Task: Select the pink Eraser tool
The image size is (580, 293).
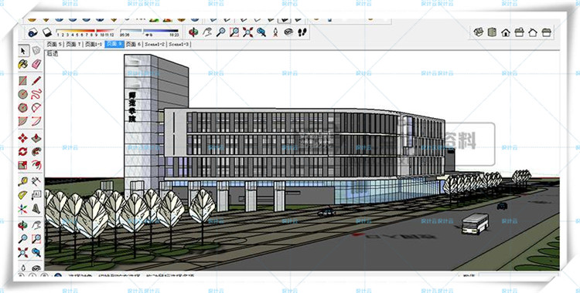Action: click(36, 64)
